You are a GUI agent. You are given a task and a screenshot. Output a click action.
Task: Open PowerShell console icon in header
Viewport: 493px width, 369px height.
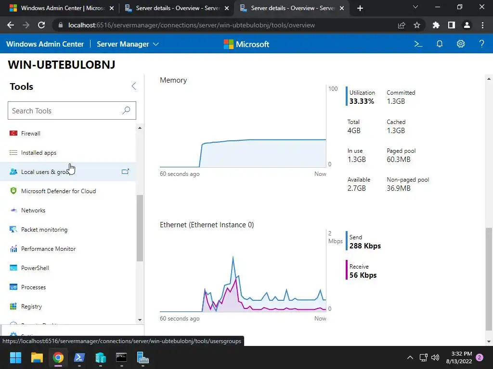click(x=418, y=44)
